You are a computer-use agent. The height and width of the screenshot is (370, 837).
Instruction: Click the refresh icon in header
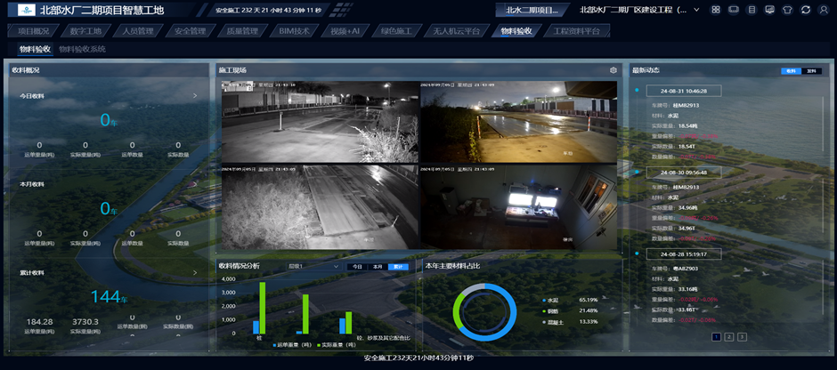point(805,10)
